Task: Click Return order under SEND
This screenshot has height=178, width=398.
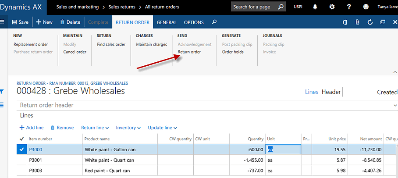Action: pyautogui.click(x=189, y=52)
